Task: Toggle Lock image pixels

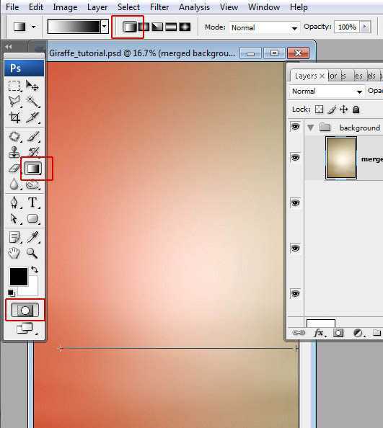Action: (x=332, y=110)
